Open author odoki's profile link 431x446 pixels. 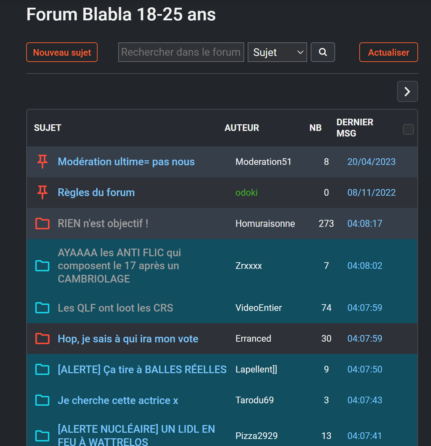(246, 193)
